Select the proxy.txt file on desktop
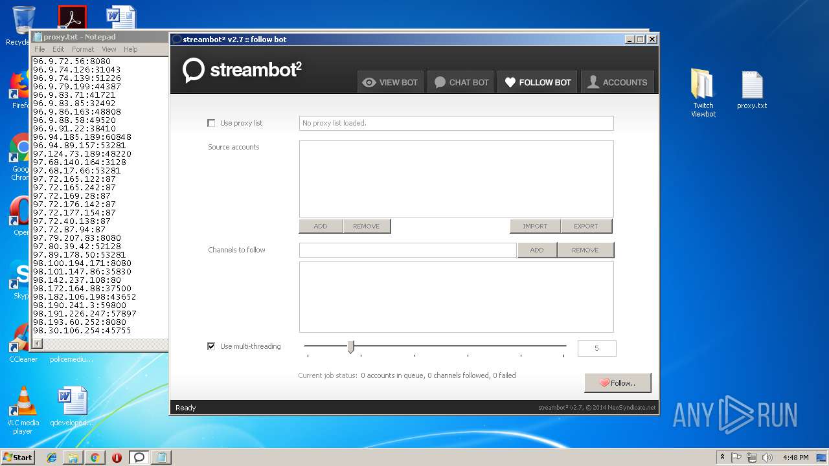Viewport: 829px width, 466px height. click(752, 90)
